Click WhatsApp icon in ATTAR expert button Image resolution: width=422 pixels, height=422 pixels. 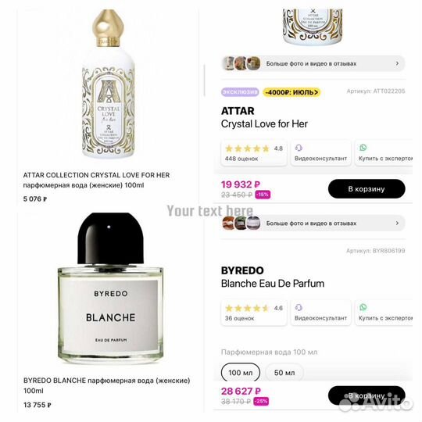363,148
